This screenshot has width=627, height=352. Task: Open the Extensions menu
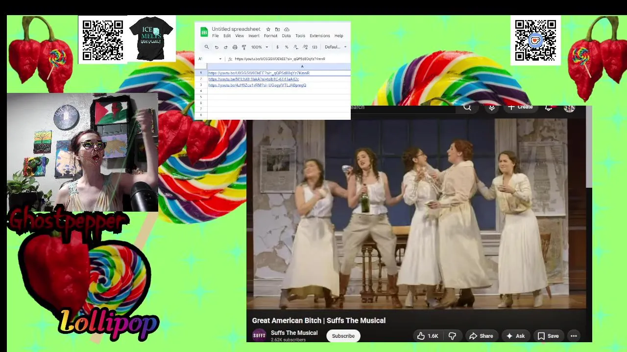point(320,36)
